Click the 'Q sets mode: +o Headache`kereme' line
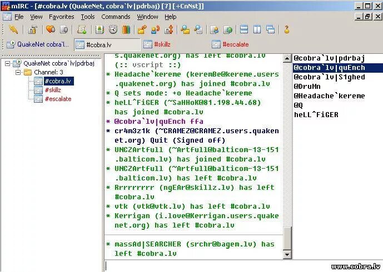The width and height of the screenshot is (383, 272). pos(179,93)
